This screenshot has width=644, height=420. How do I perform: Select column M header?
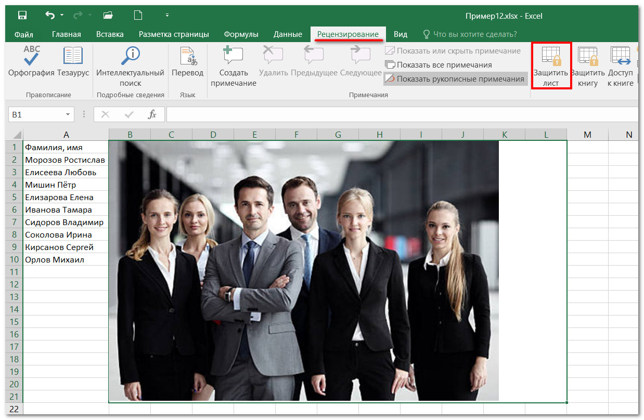coord(587,135)
